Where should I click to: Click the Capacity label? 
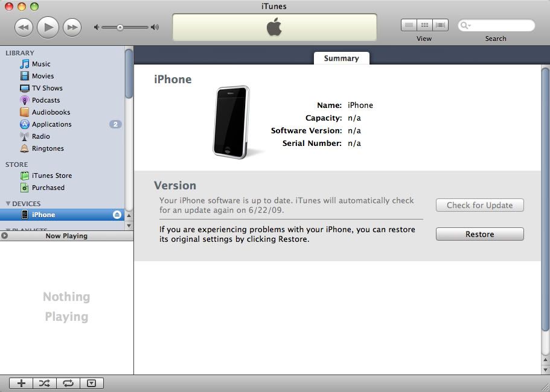pyautogui.click(x=324, y=118)
